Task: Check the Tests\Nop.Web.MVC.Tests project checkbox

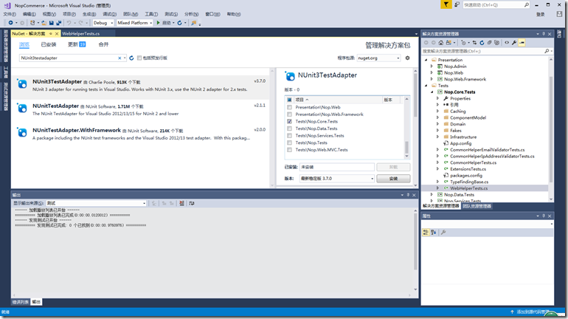Action: [289, 150]
